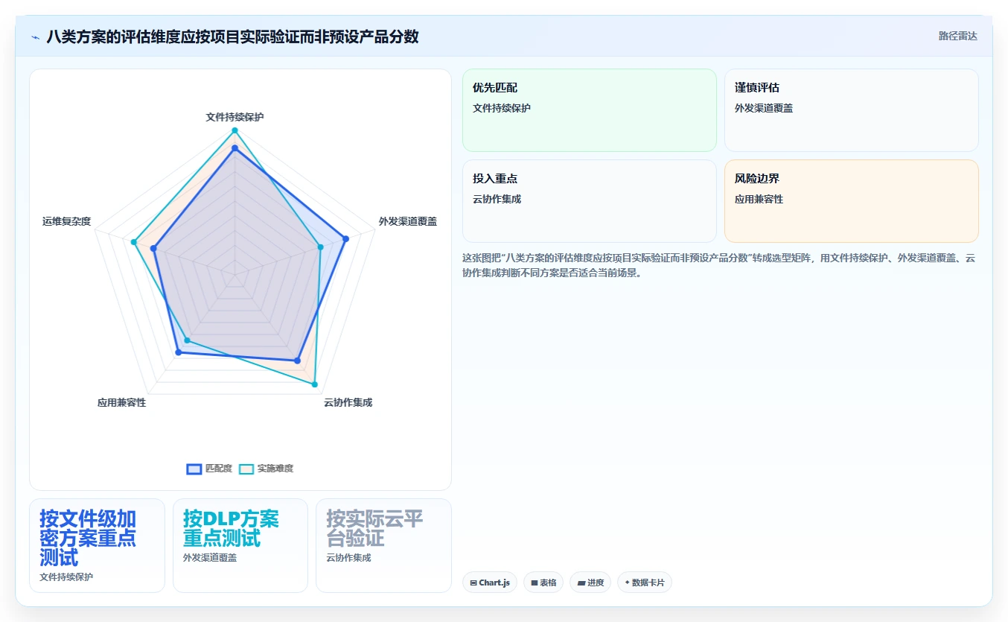Click the blue data point at 应用兼容性

coord(178,352)
